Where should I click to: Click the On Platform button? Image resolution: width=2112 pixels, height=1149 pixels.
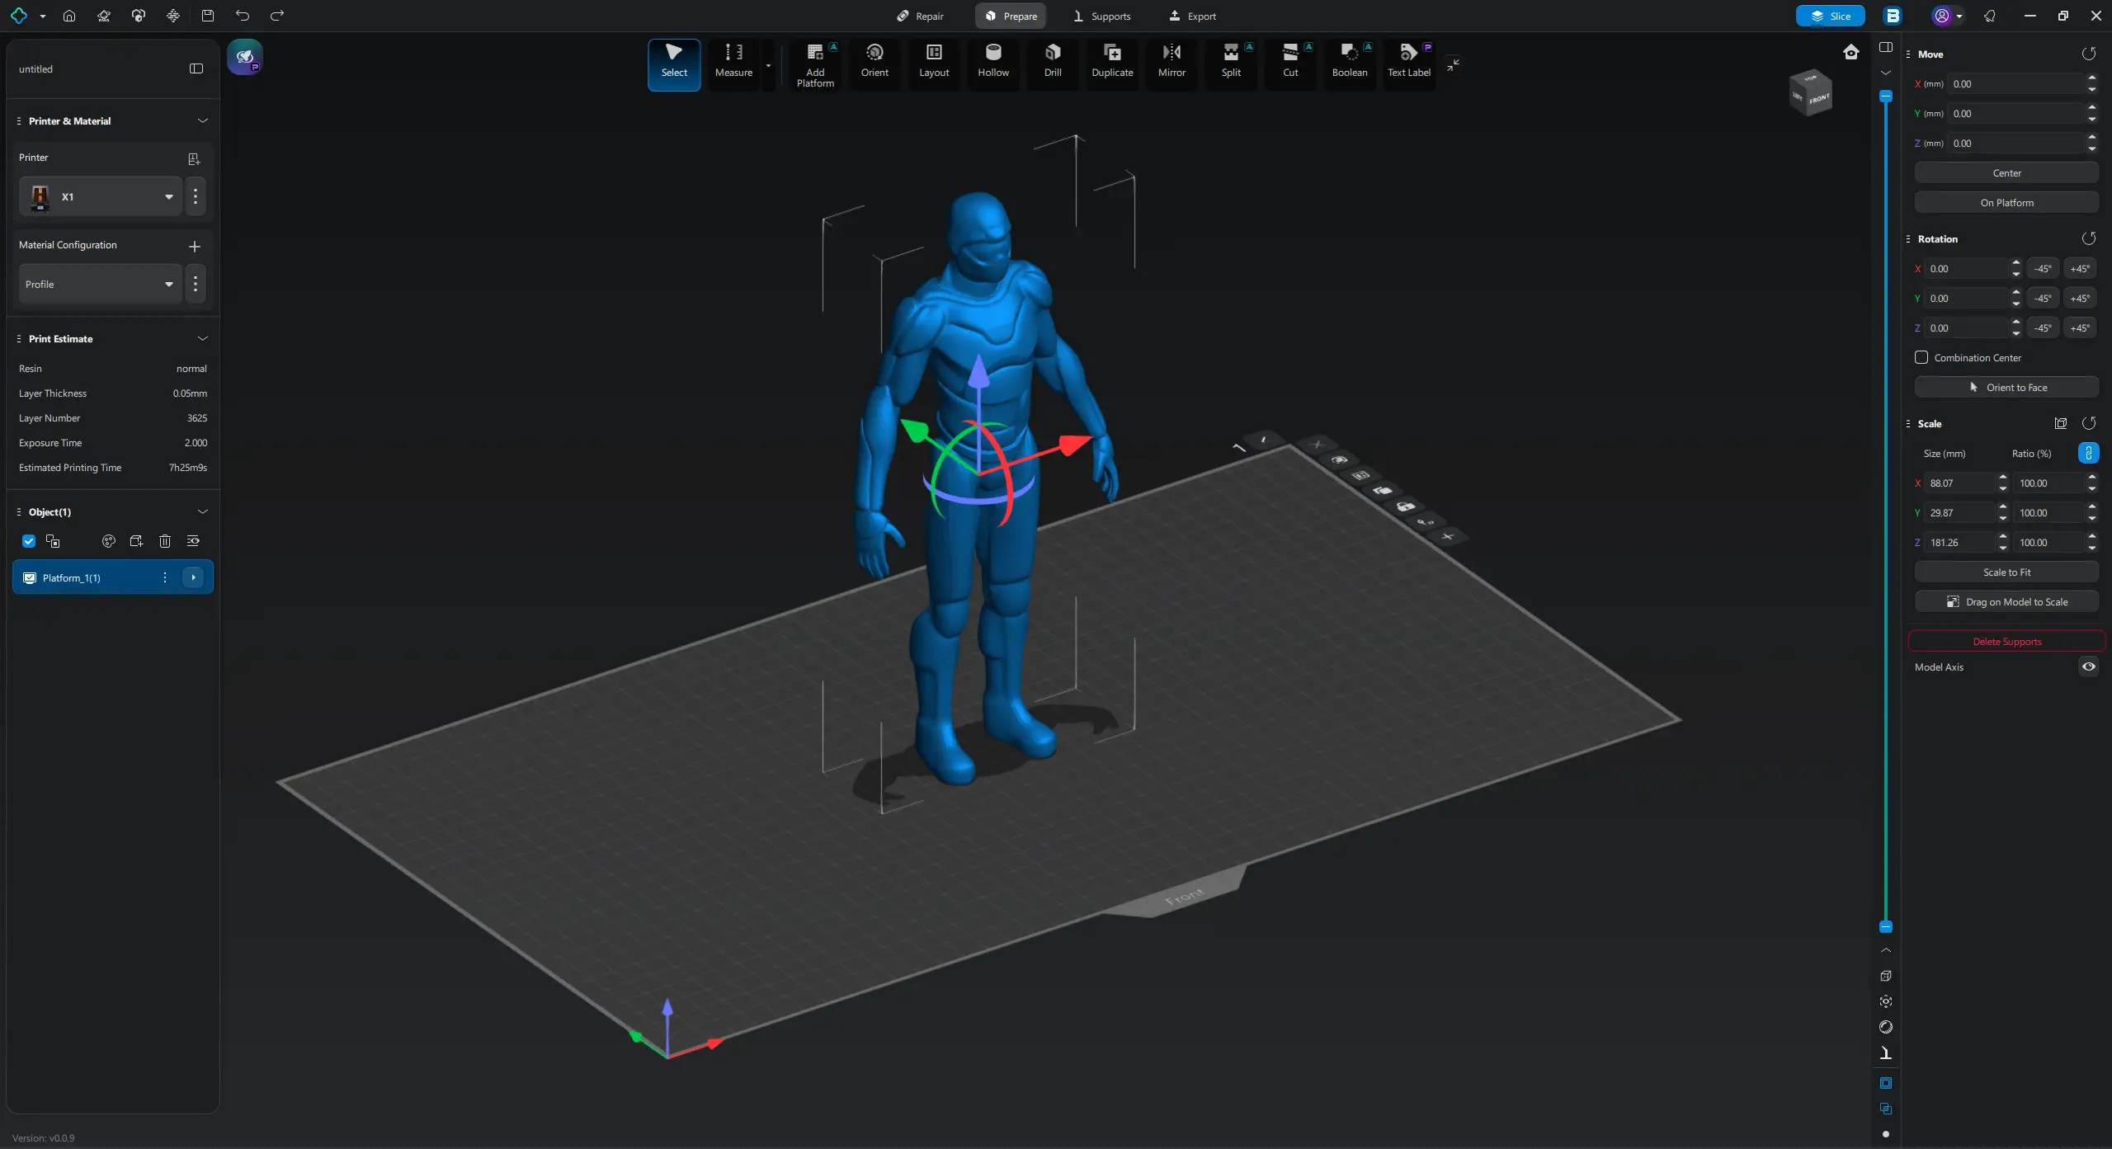(2006, 202)
